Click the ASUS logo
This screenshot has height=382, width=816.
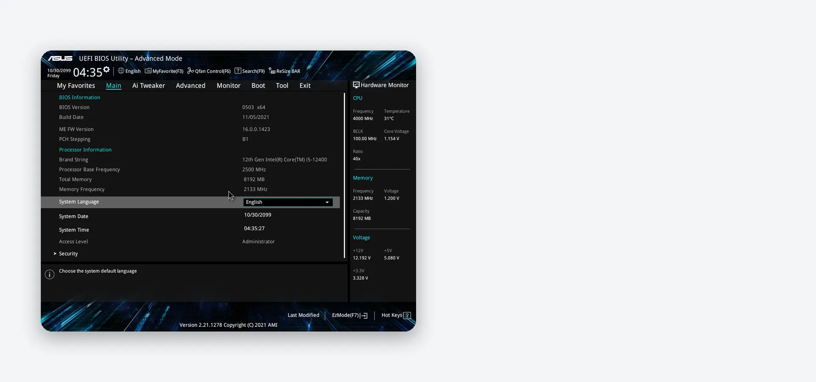[x=60, y=59]
